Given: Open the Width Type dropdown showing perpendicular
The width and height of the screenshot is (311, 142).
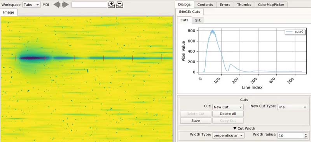Looking at the screenshot, I should click(228, 135).
